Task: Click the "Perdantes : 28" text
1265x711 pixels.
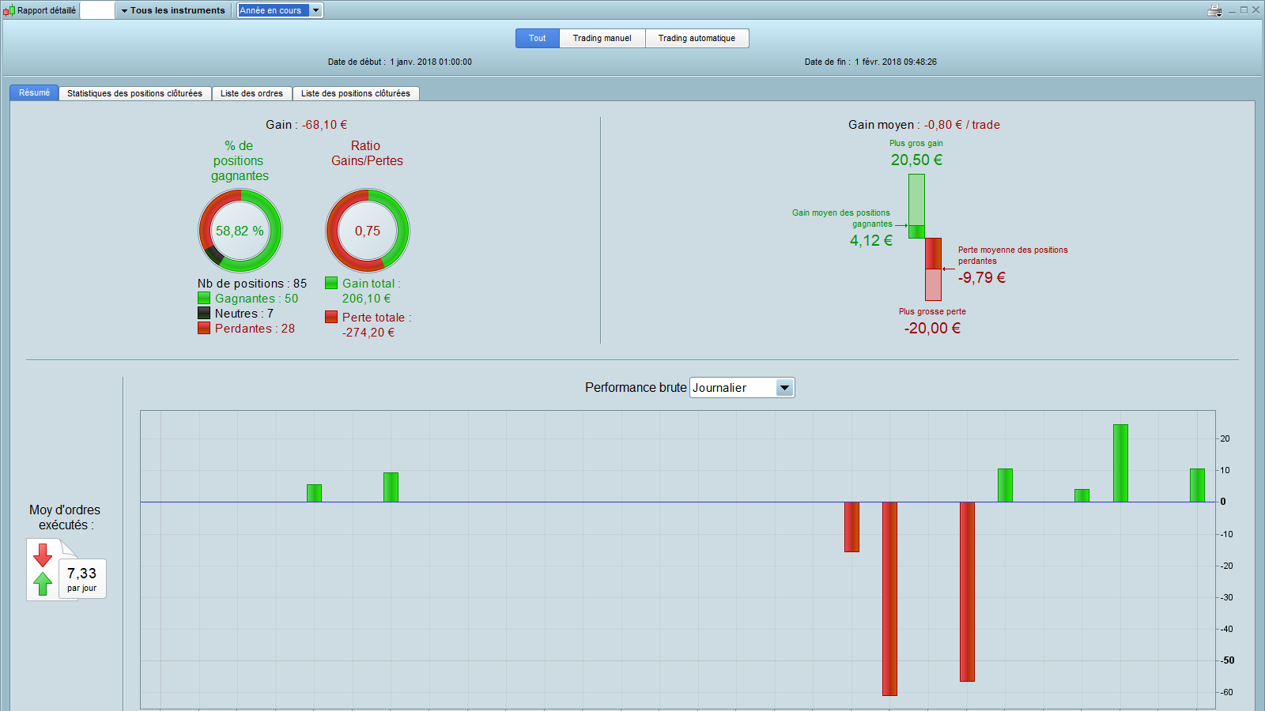Action: click(x=255, y=329)
